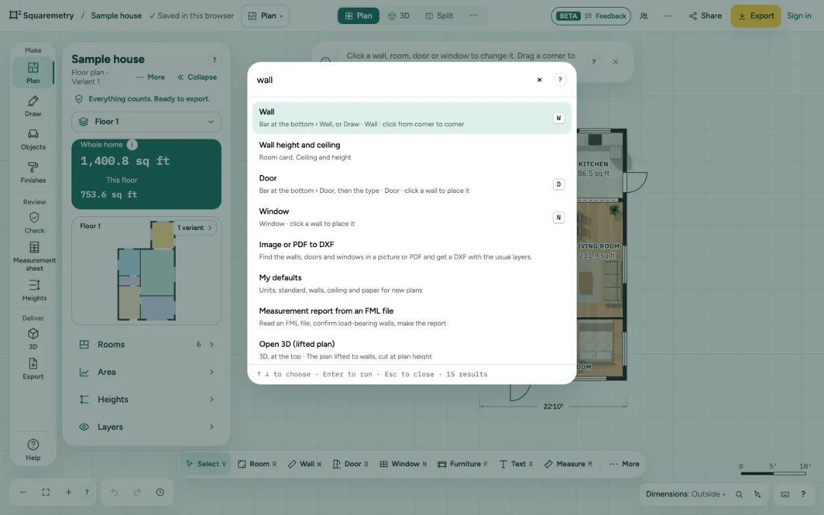The image size is (824, 515).
Task: Open the help icon in the search palette
Action: click(x=560, y=80)
